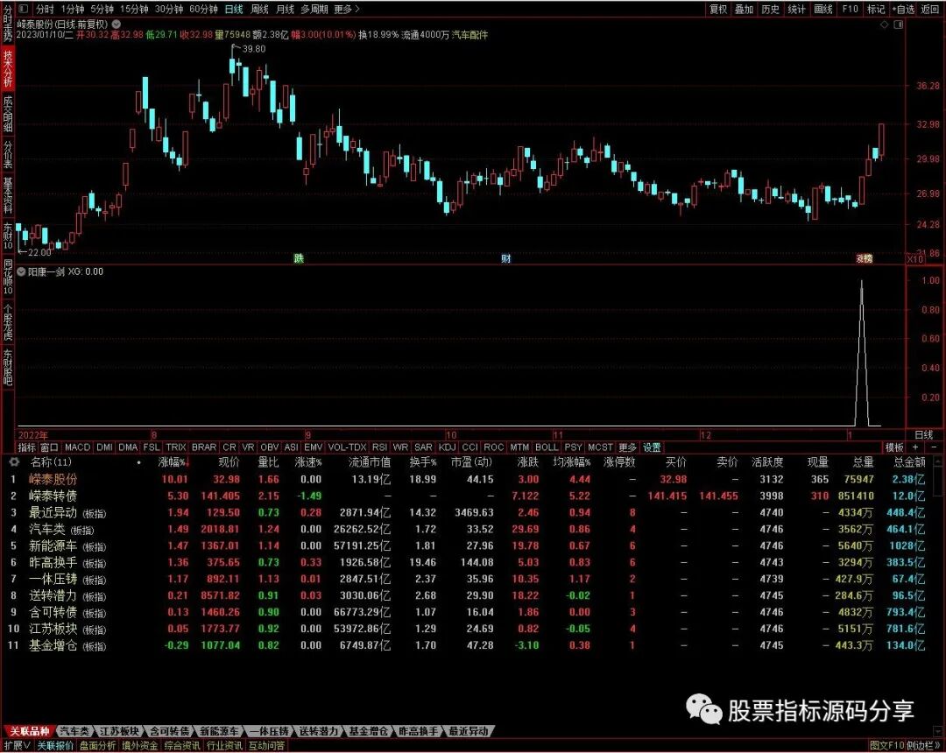The width and height of the screenshot is (946, 753).
Task: Open the table settings gear icon
Action: pyautogui.click(x=13, y=461)
